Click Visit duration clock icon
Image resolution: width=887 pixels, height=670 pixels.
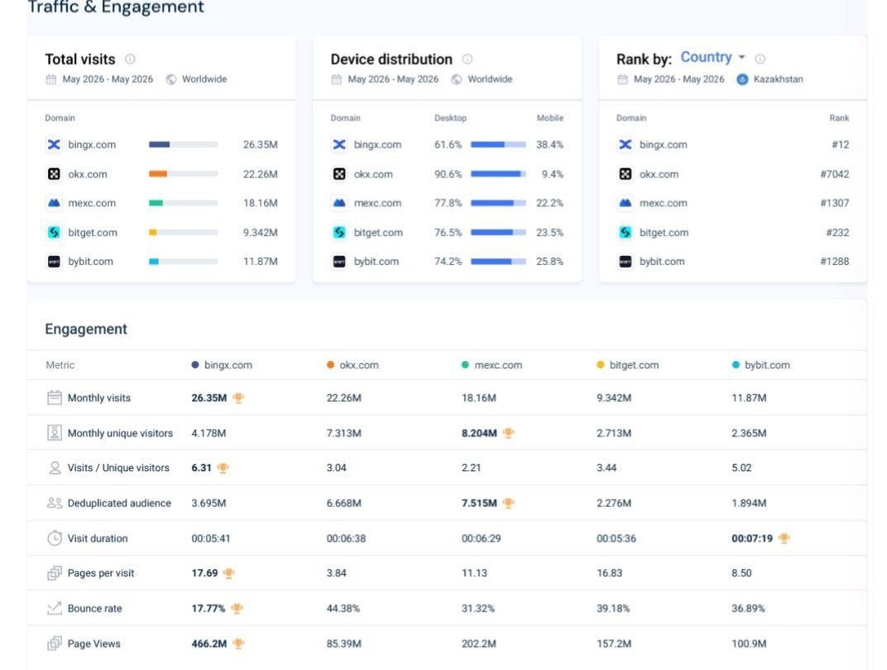[x=55, y=538]
